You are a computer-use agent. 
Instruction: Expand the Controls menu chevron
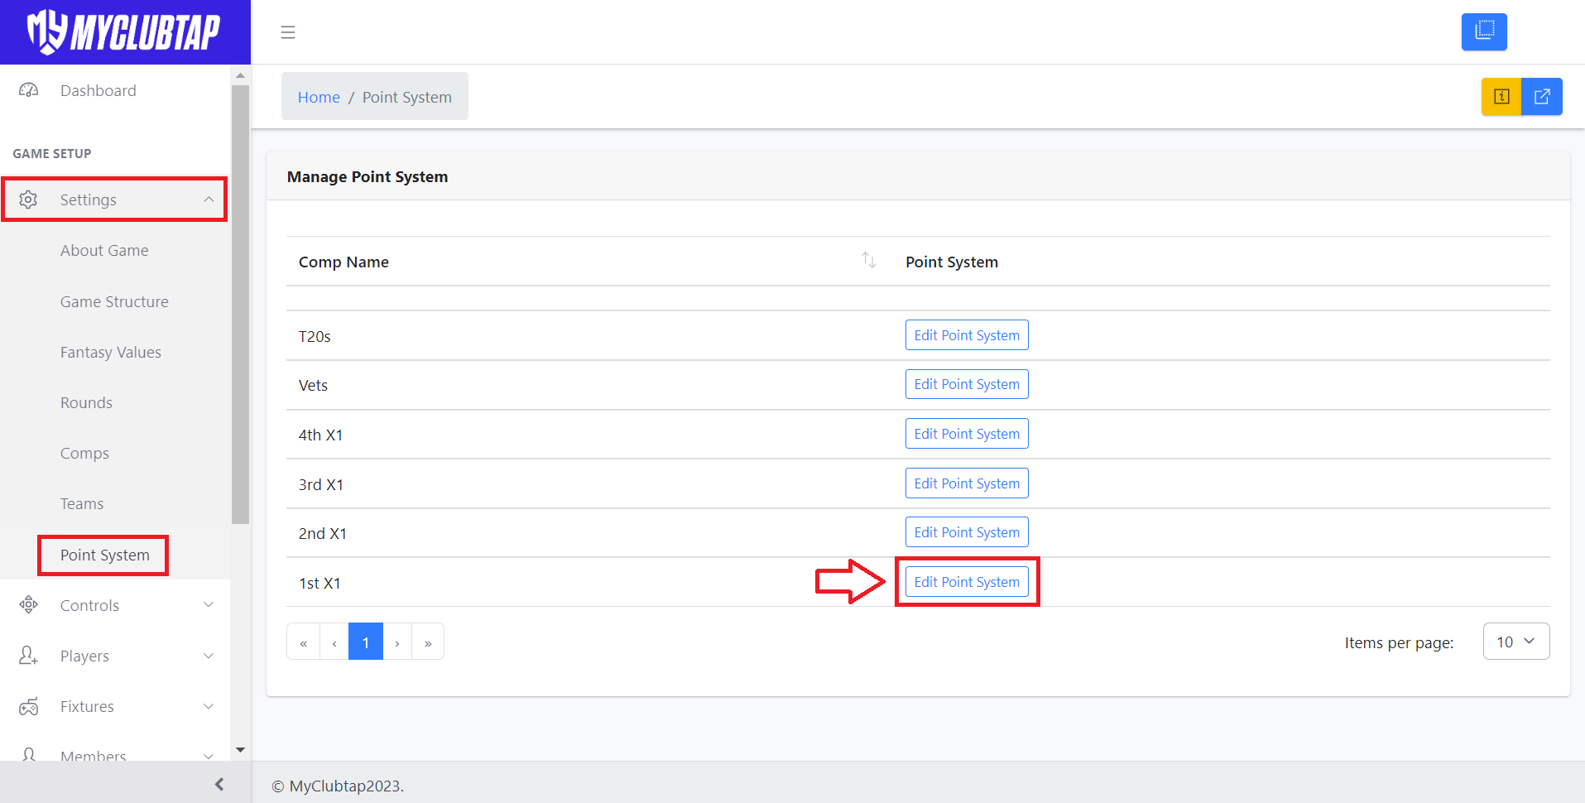(x=209, y=605)
